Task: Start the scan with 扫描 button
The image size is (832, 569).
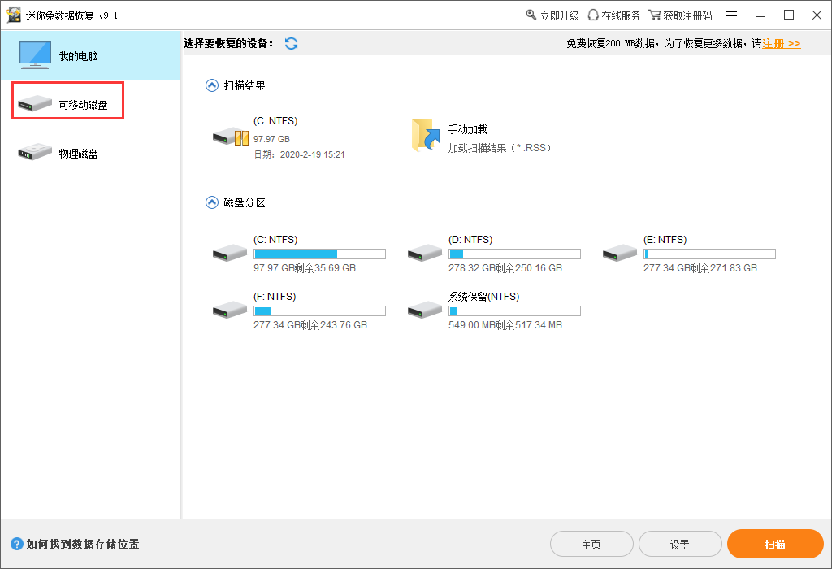Action: 775,544
